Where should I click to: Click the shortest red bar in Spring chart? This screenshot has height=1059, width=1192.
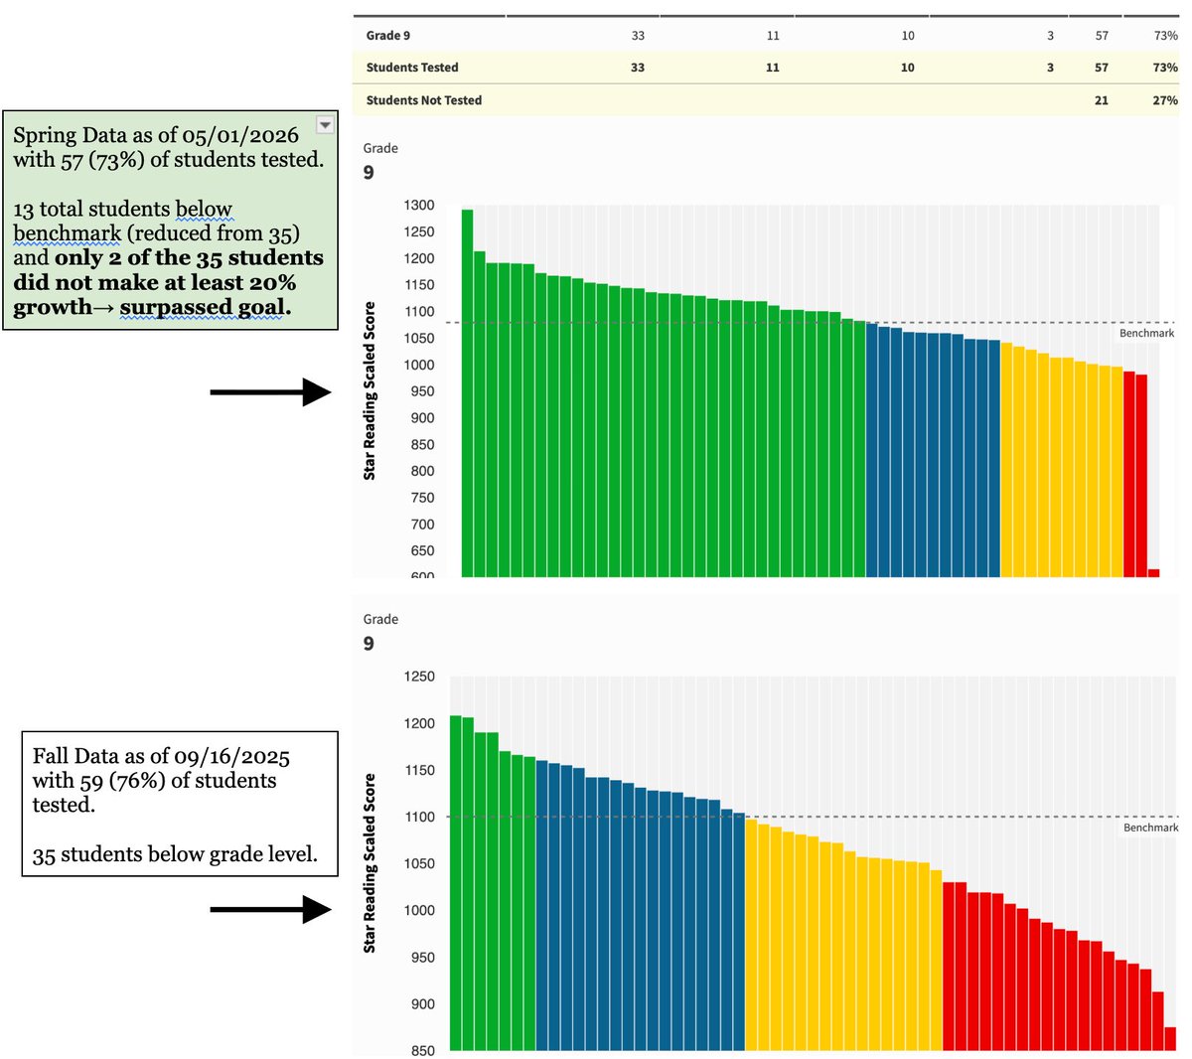1153,573
